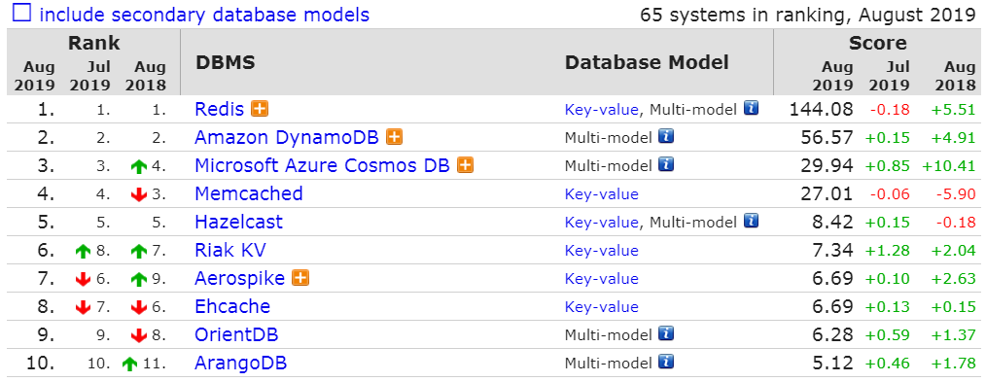Open the Ehcache link
Viewport: 986px width, 382px height.
(232, 306)
